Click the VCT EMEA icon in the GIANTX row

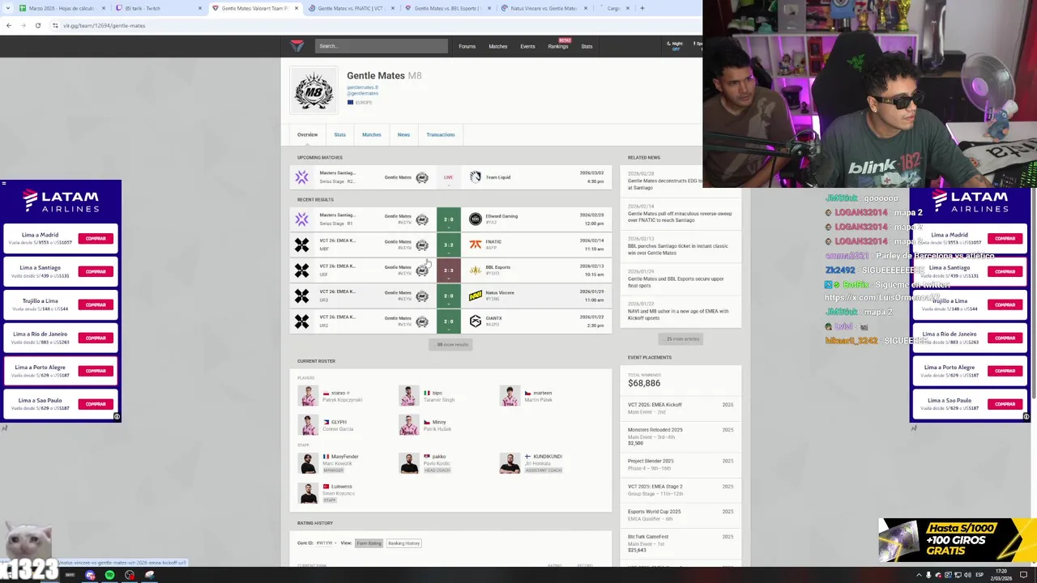click(302, 321)
